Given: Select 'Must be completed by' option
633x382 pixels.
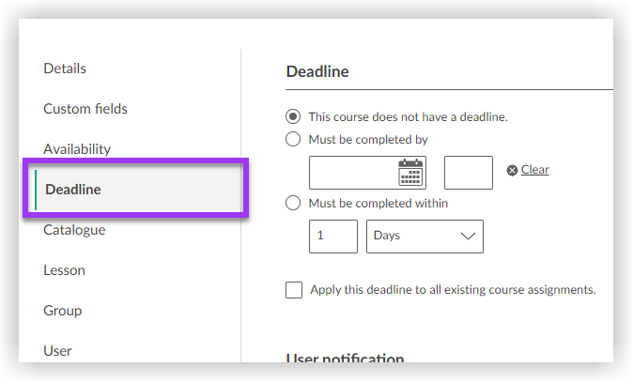Looking at the screenshot, I should tap(293, 140).
